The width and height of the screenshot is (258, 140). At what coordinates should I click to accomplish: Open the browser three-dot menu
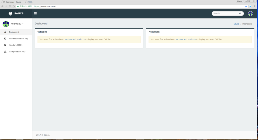pos(254,6)
